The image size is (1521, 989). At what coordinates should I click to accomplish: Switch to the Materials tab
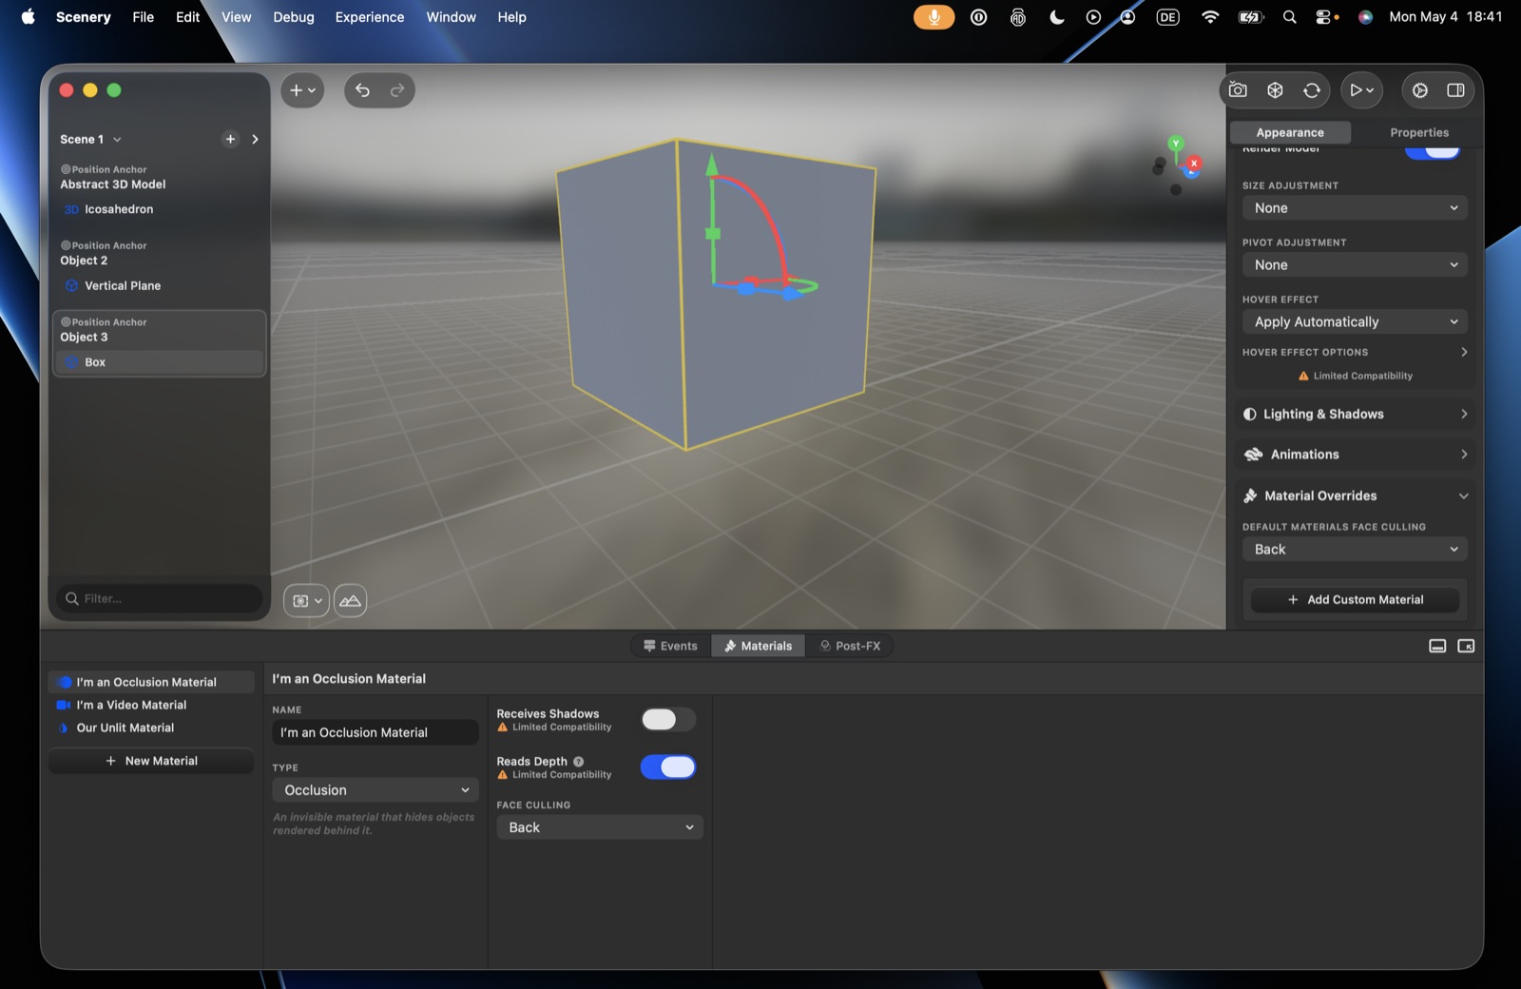pos(758,646)
